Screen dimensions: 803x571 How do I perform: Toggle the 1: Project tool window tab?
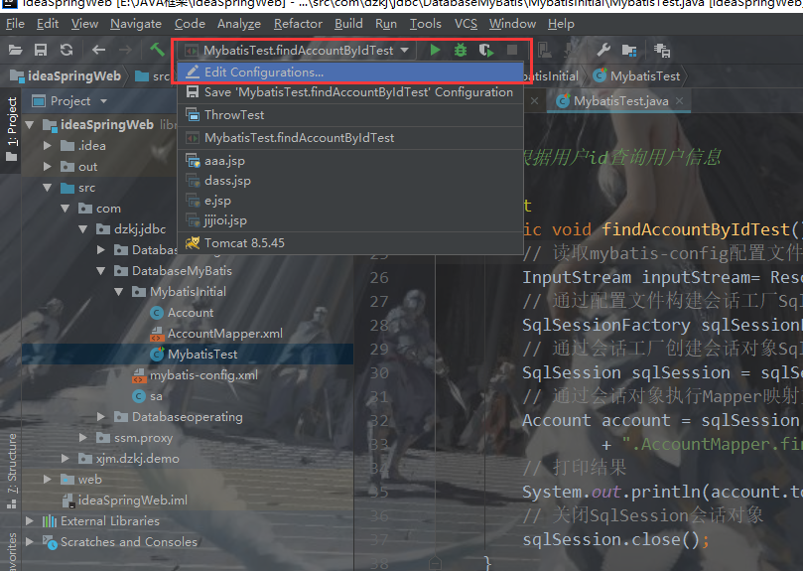(11, 128)
